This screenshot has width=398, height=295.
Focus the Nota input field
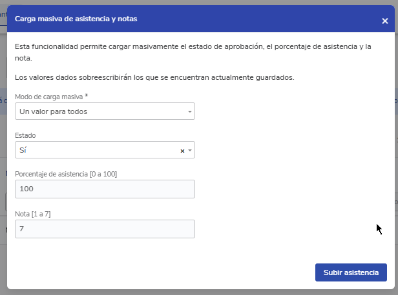[104, 229]
